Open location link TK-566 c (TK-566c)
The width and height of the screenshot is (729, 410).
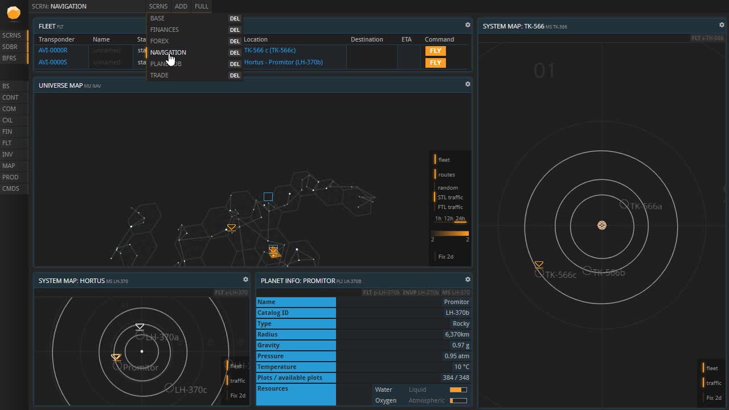coord(270,50)
